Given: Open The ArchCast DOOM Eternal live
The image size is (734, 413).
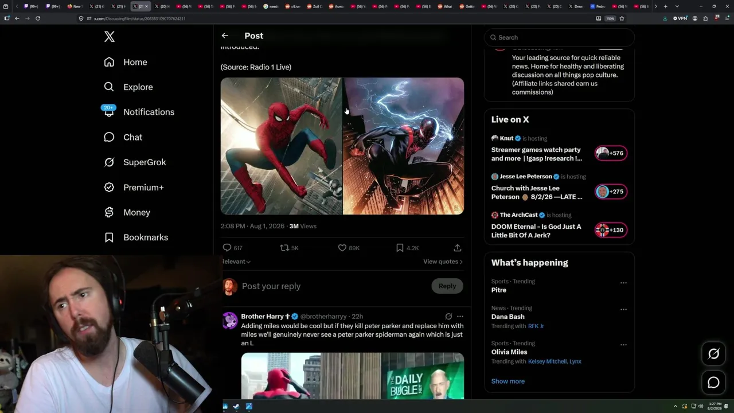Looking at the screenshot, I should point(536,231).
